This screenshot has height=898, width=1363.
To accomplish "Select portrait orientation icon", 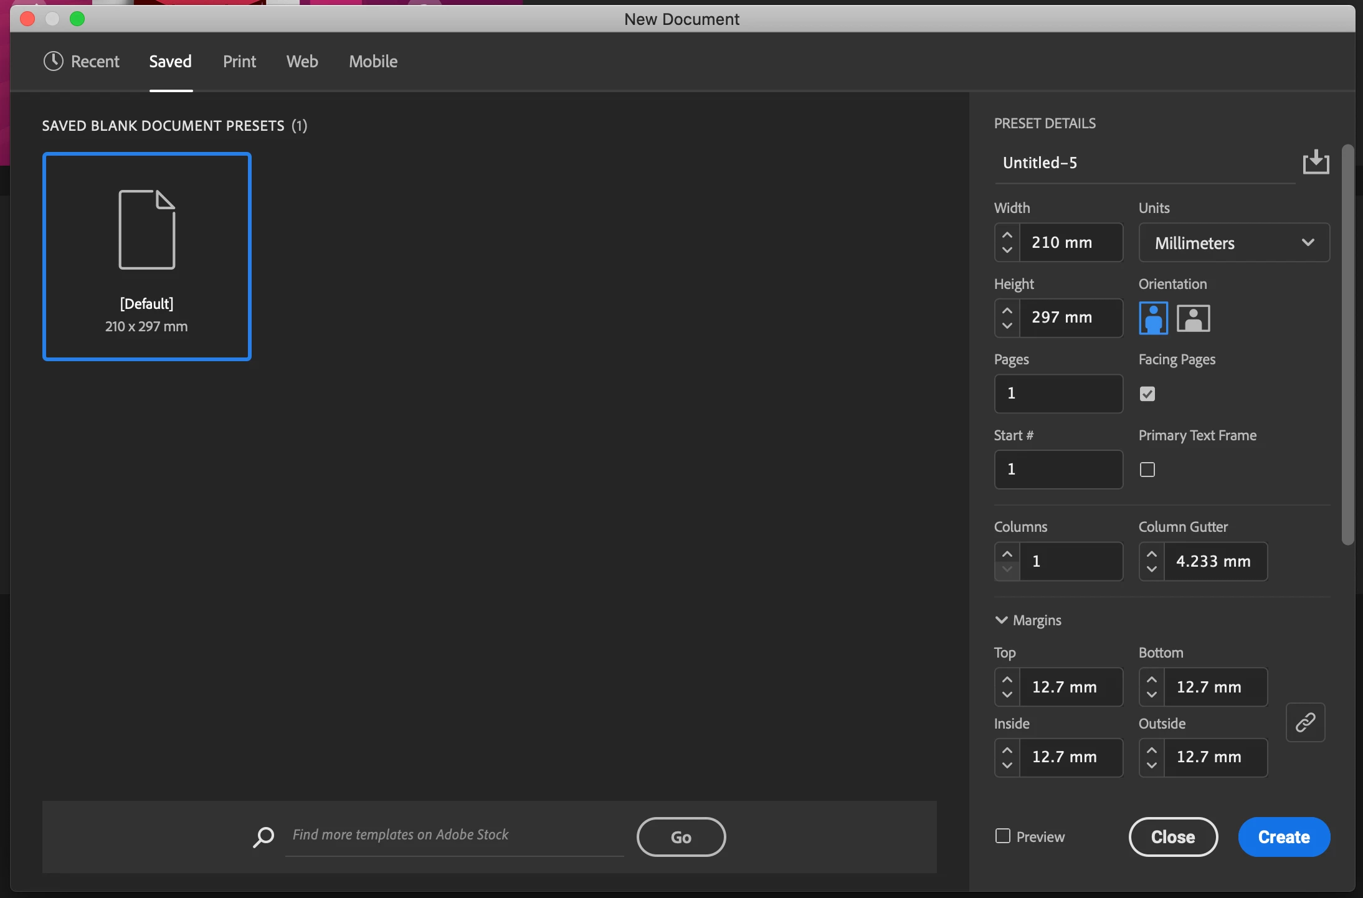I will pos(1153,318).
